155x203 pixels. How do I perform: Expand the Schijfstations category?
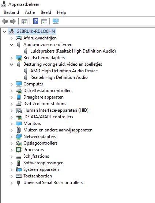[x=12, y=157]
